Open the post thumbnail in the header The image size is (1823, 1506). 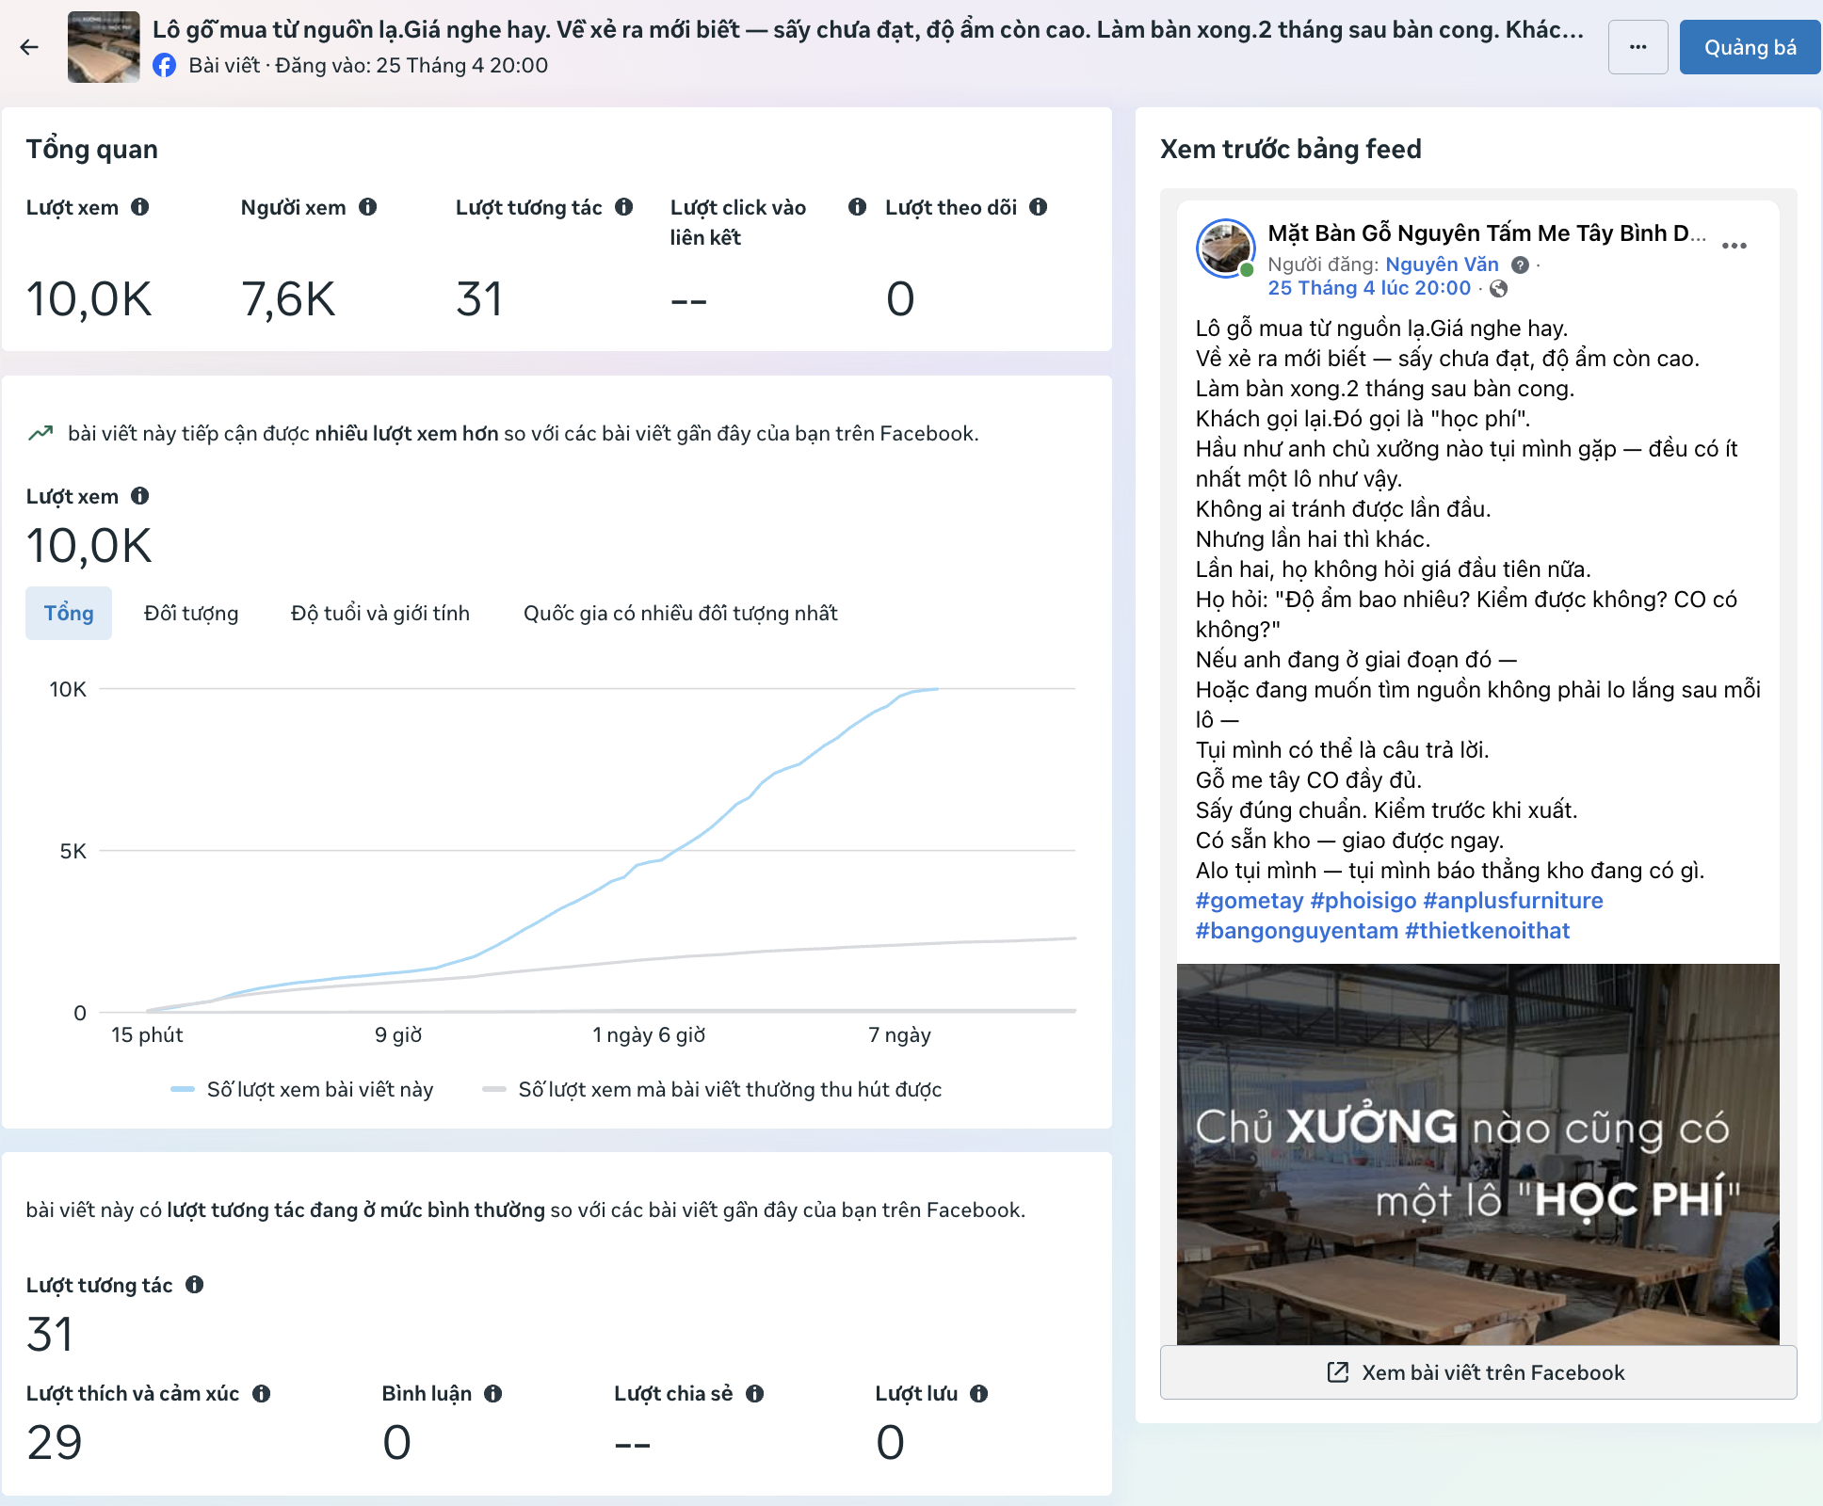[104, 47]
